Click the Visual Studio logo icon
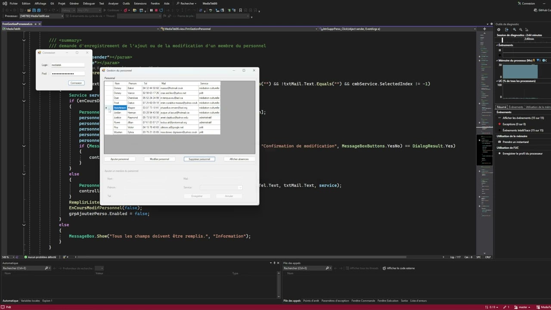The height and width of the screenshot is (310, 551). click(x=4, y=3)
